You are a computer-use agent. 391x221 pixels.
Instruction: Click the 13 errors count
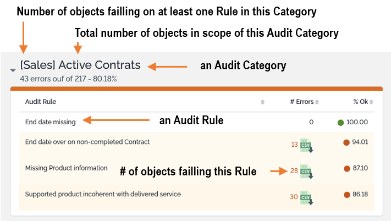[294, 145]
